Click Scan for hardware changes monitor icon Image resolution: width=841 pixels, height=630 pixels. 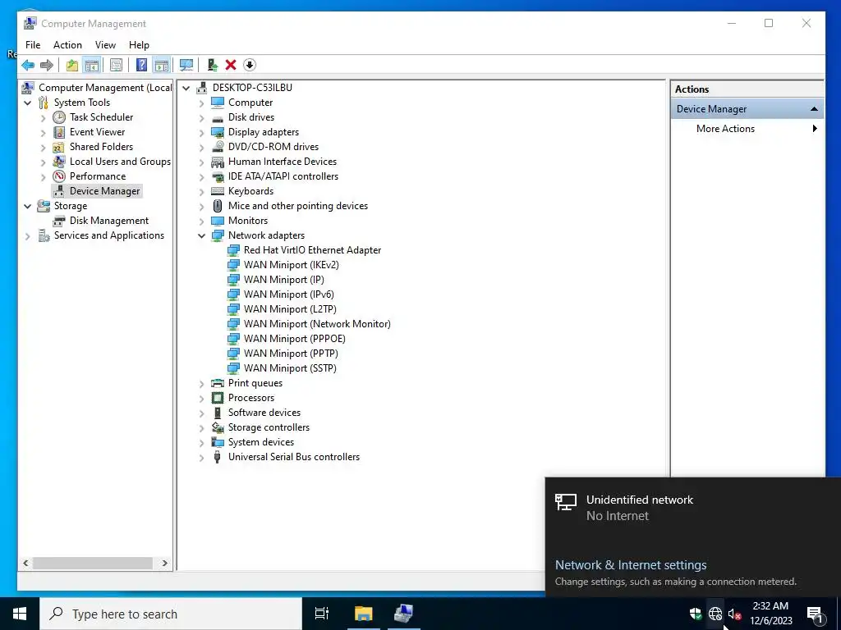point(186,66)
